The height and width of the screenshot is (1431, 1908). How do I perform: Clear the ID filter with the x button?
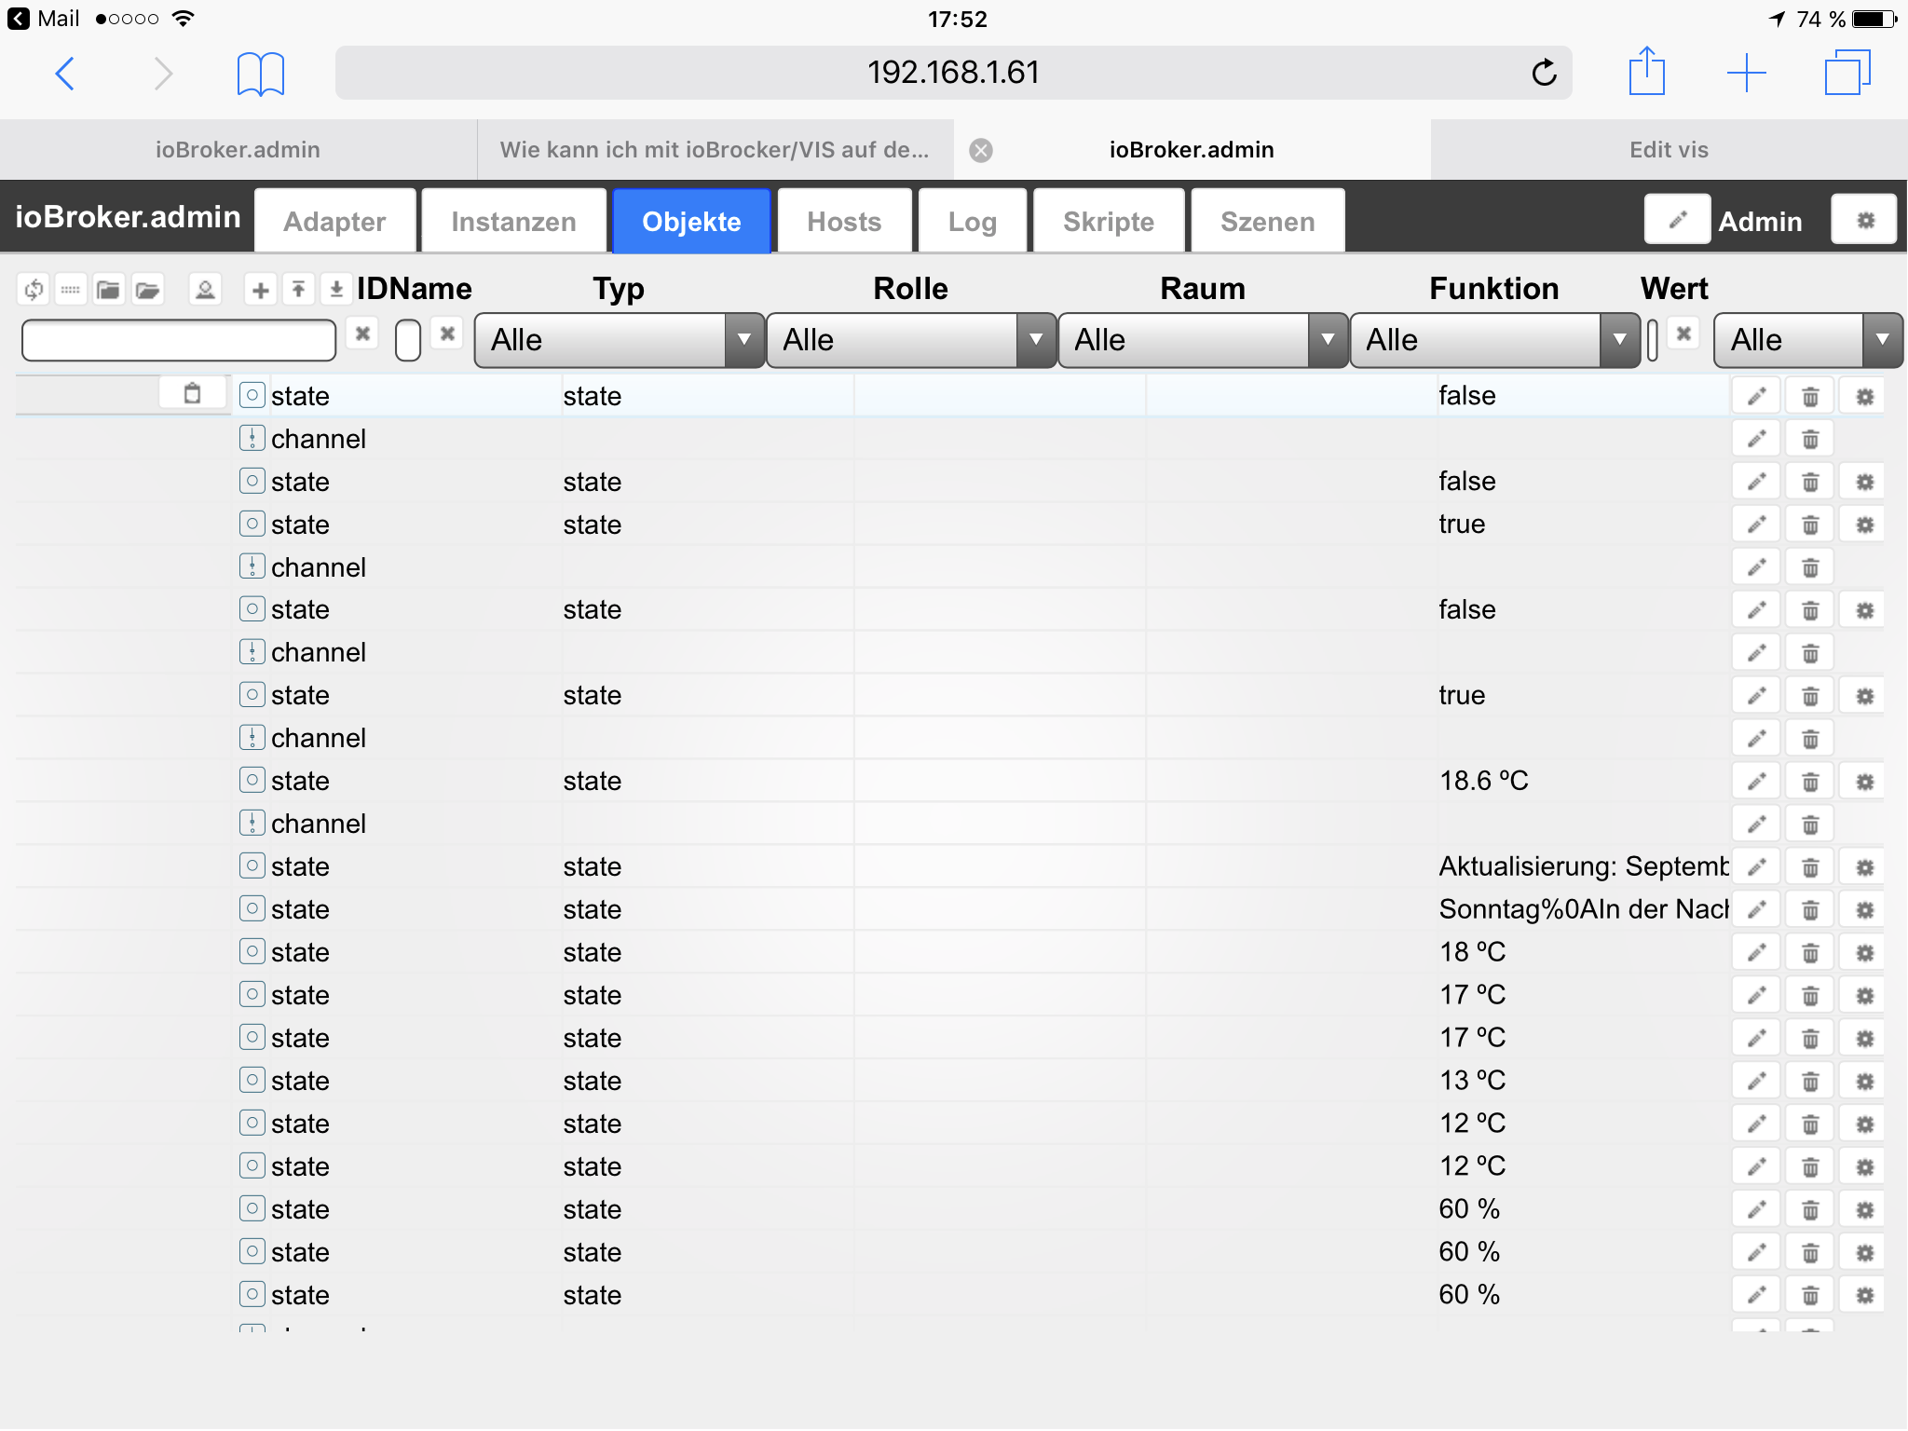tap(362, 334)
